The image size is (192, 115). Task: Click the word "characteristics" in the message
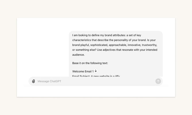82,40
